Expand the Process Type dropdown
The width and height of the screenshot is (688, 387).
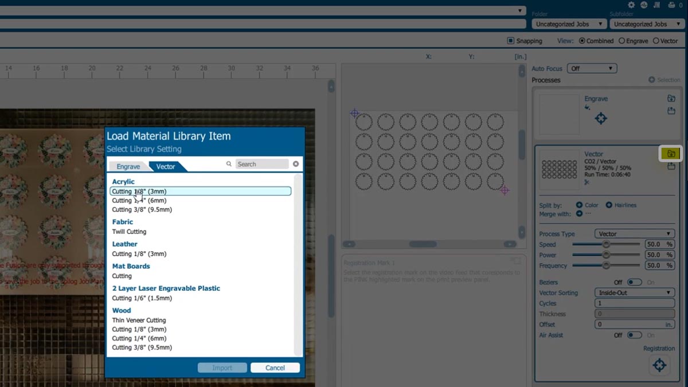click(x=634, y=234)
